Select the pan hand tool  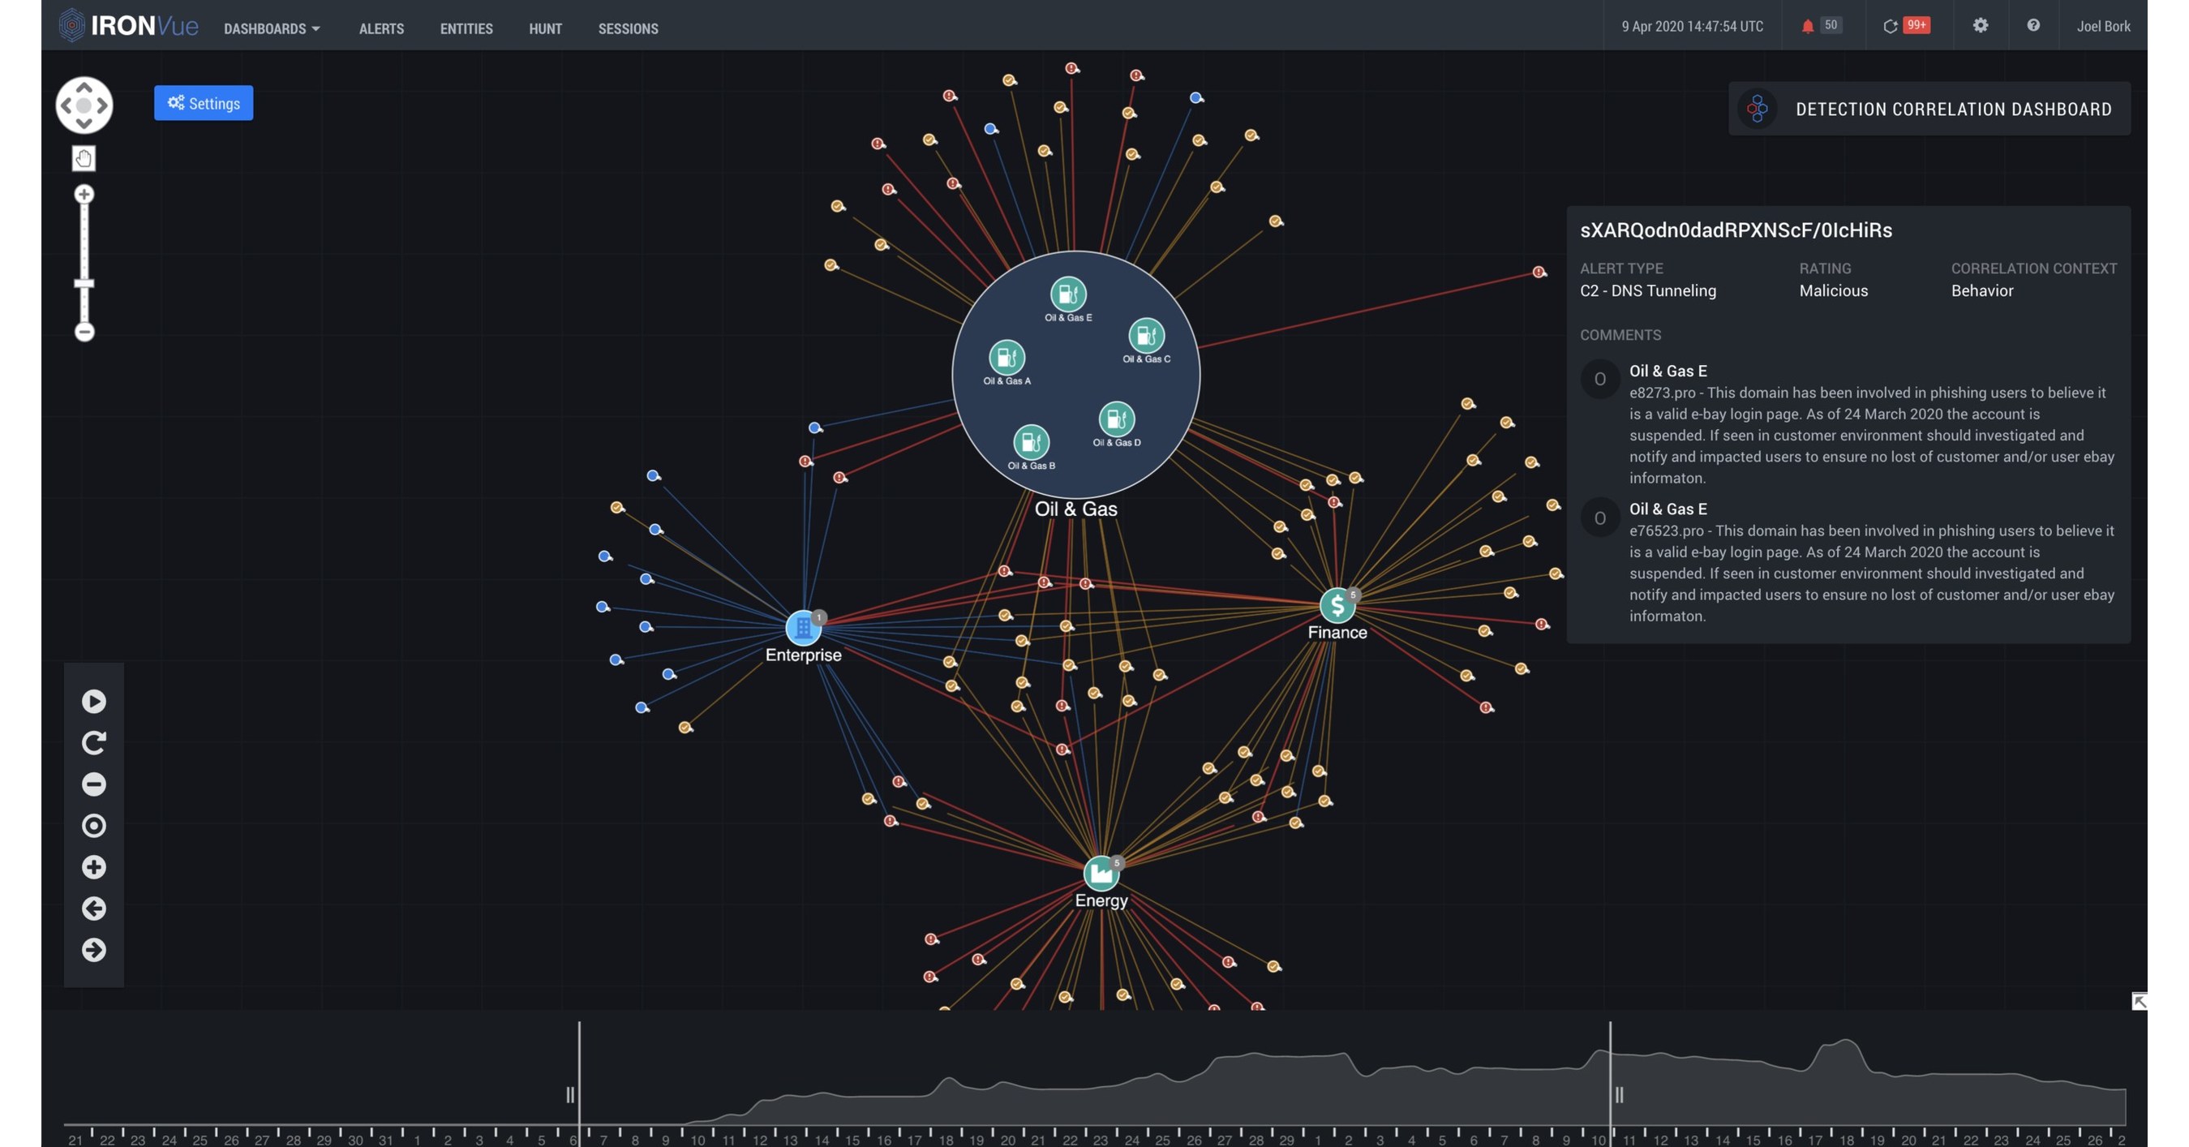(84, 159)
